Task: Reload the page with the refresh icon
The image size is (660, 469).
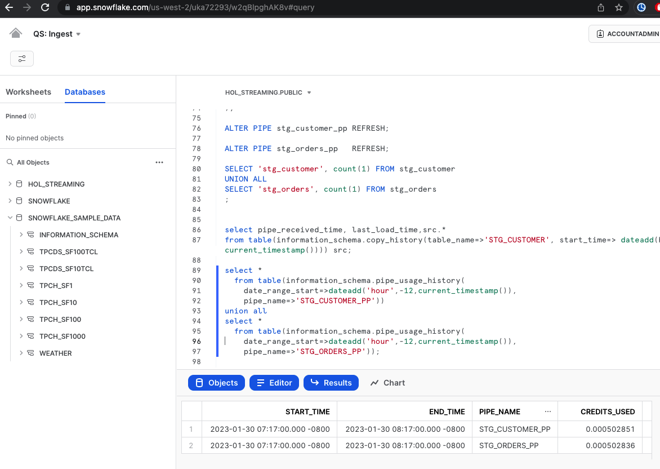Action: 45,8
